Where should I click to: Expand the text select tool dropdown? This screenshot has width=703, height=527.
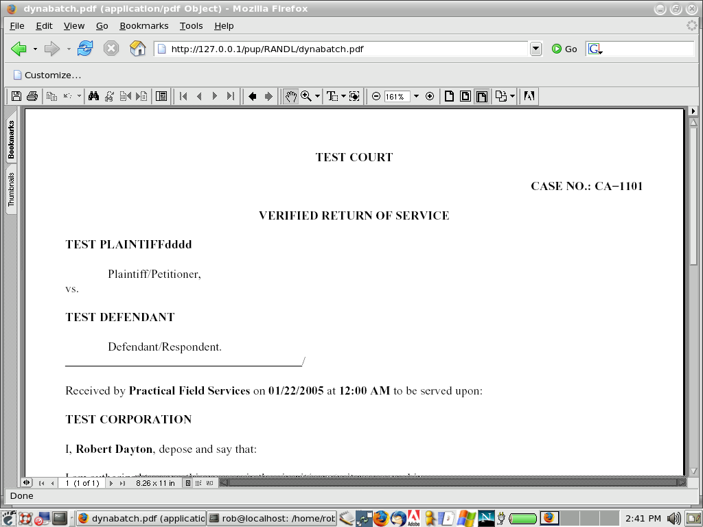[343, 97]
